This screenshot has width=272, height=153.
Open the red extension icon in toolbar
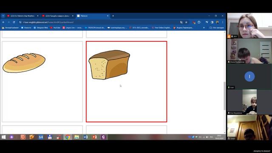194,22
